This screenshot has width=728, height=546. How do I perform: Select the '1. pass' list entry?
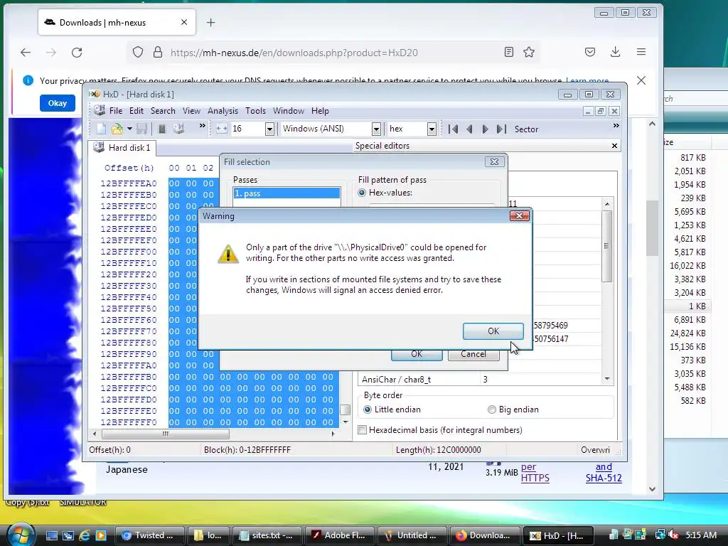click(x=287, y=193)
